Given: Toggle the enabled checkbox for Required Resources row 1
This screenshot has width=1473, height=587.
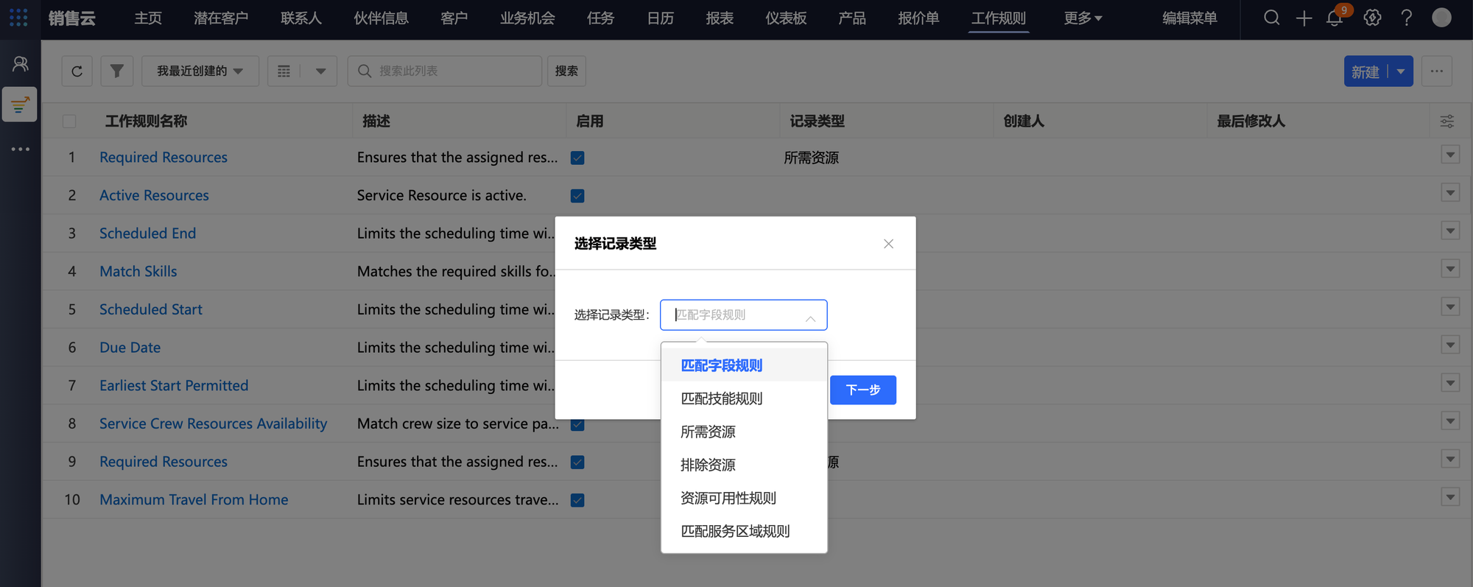Looking at the screenshot, I should point(577,158).
